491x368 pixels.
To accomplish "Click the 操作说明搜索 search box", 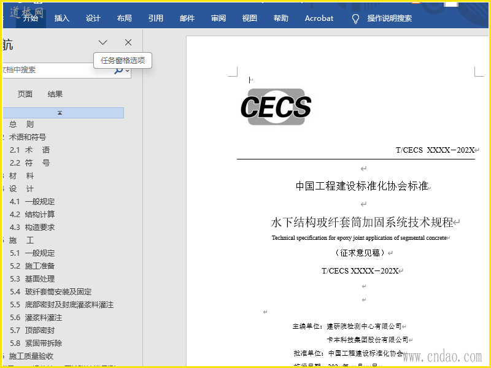I will tap(390, 18).
